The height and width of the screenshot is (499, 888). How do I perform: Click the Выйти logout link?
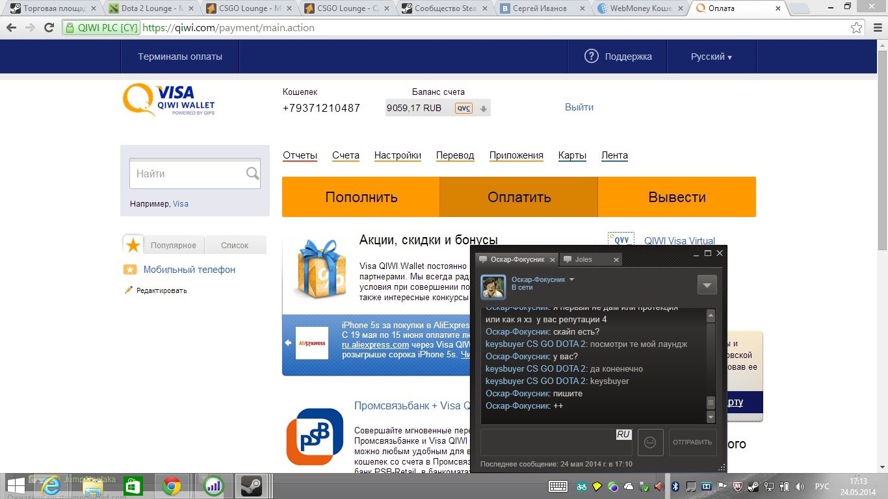coord(579,107)
